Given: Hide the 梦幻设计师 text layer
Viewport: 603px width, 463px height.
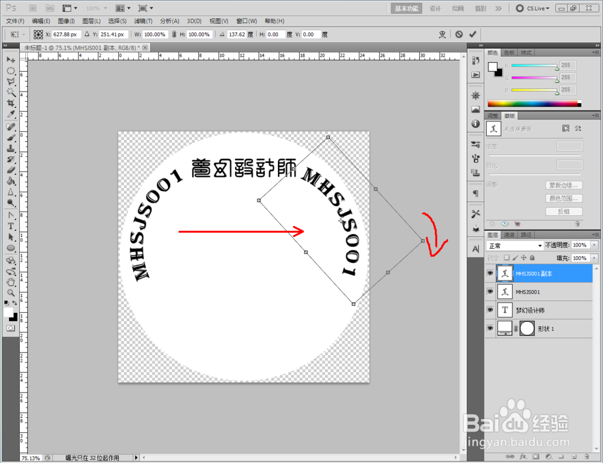Looking at the screenshot, I should tap(490, 310).
